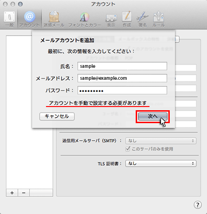Open the 作成 composing preferences icon
Viewport: 207px width, 214px height.
126,19
